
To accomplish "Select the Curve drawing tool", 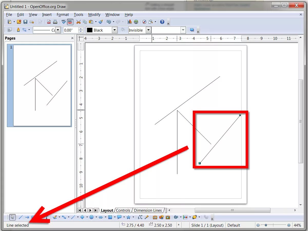I will [55, 217].
